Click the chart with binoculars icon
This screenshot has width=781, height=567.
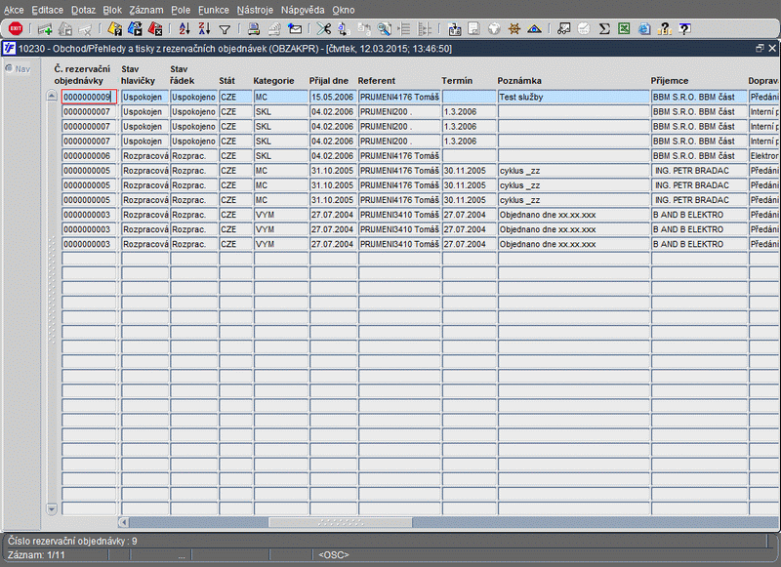pyautogui.click(x=564, y=29)
